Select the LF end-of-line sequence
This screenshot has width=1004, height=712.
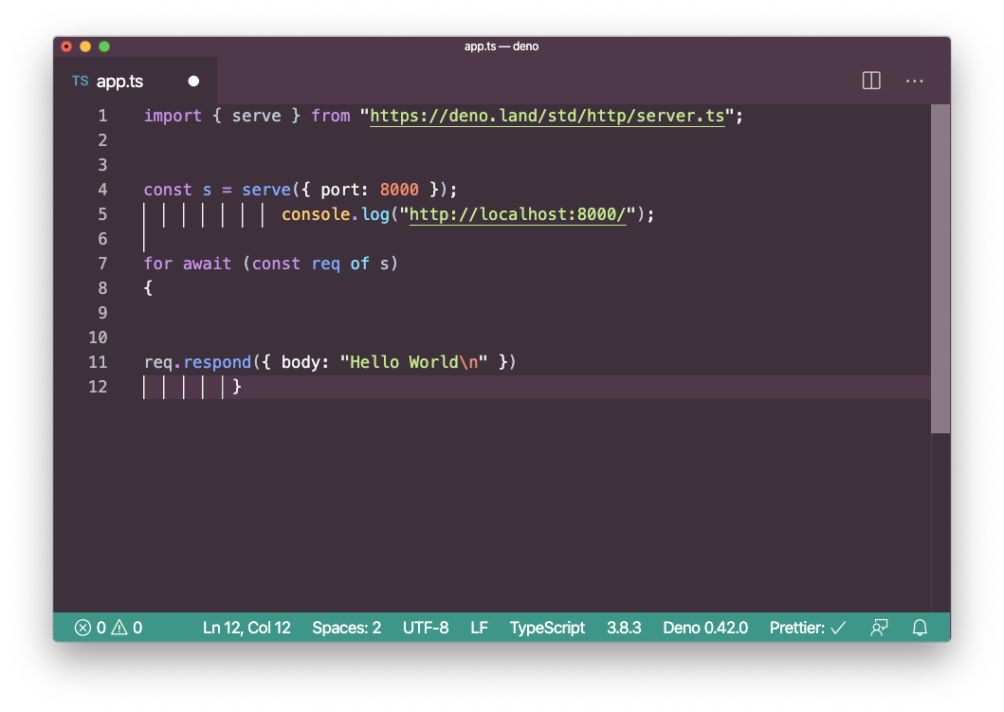(479, 628)
